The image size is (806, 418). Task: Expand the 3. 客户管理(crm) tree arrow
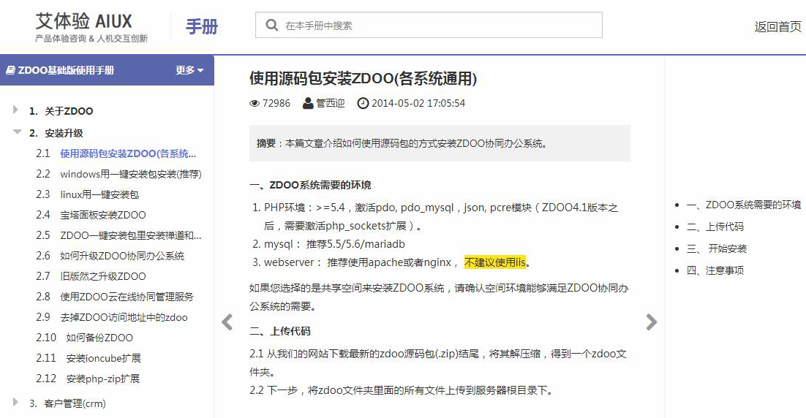(15, 402)
